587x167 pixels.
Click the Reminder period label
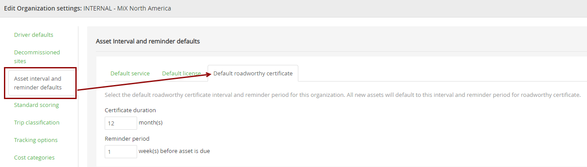tap(127, 139)
